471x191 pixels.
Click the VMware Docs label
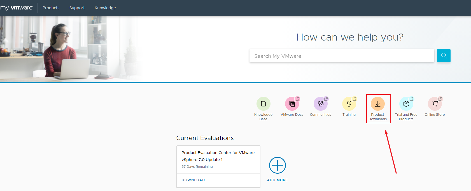tap(292, 115)
